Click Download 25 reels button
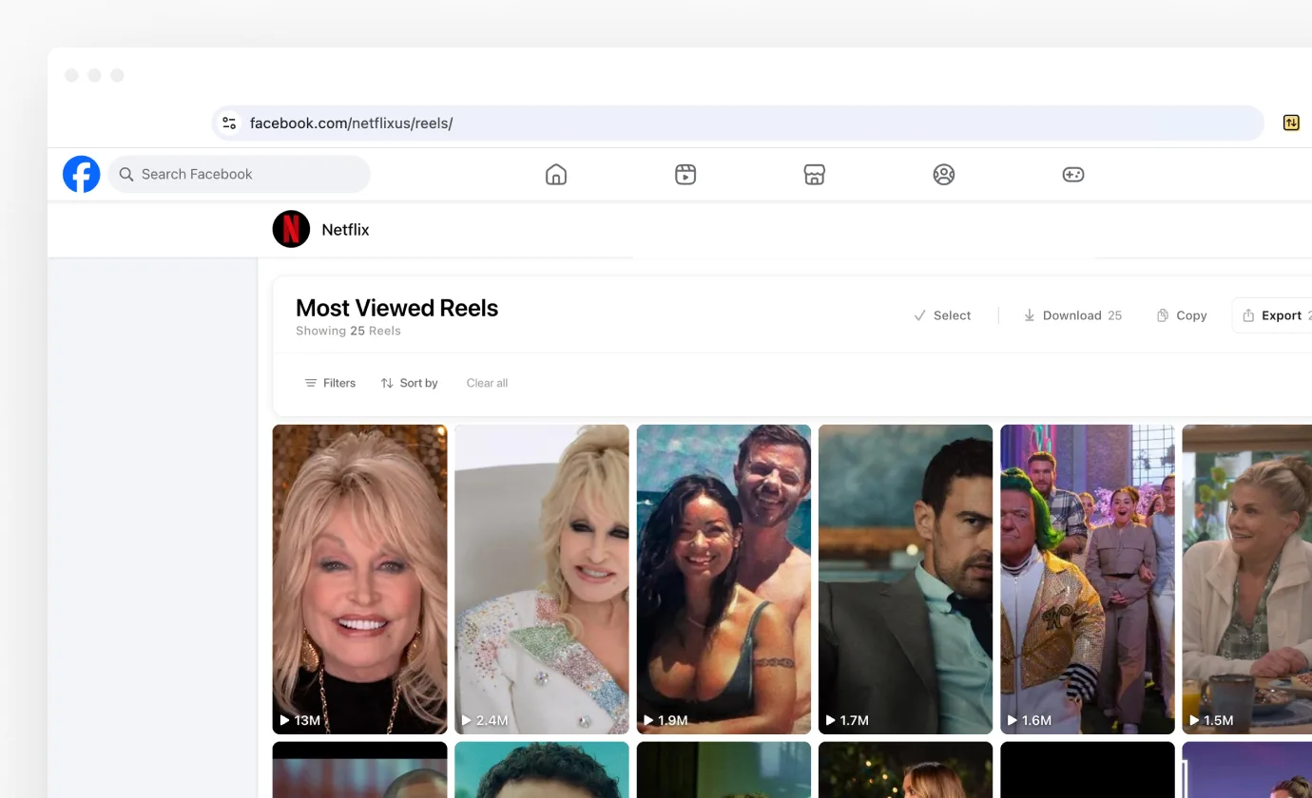This screenshot has width=1312, height=798. pos(1072,315)
